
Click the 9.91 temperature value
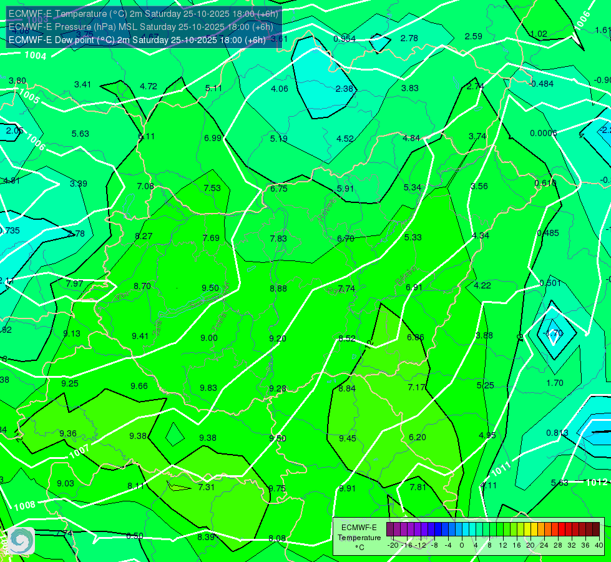click(347, 488)
